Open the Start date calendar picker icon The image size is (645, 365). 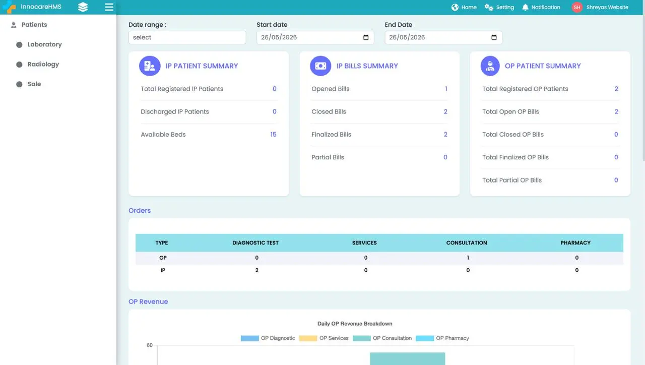(366, 37)
